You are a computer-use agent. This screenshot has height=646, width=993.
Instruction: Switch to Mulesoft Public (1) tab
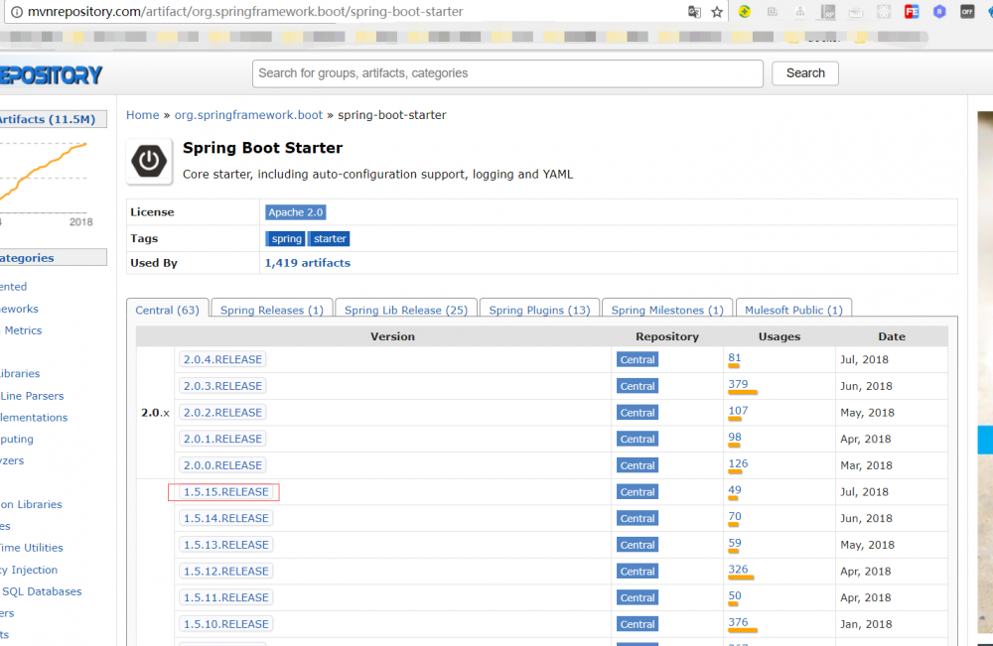click(793, 310)
